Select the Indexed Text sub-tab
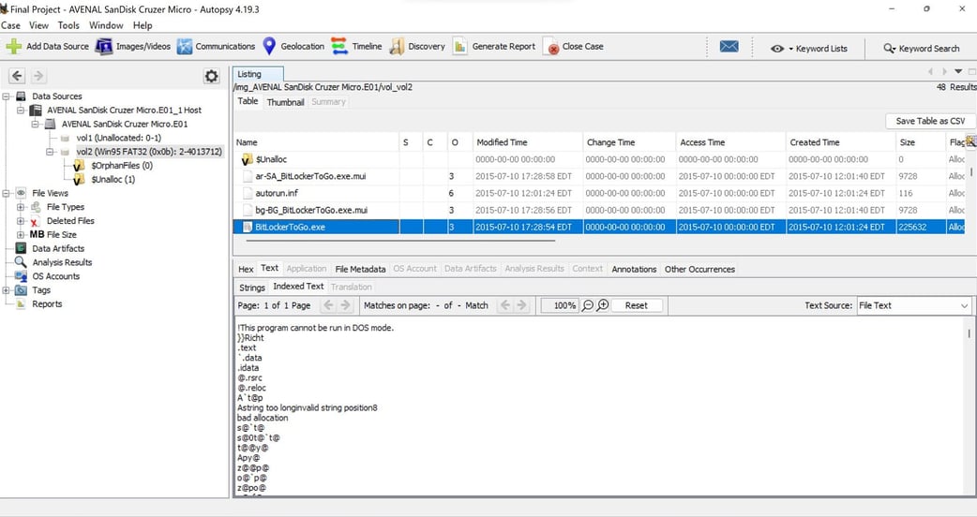 pos(298,287)
